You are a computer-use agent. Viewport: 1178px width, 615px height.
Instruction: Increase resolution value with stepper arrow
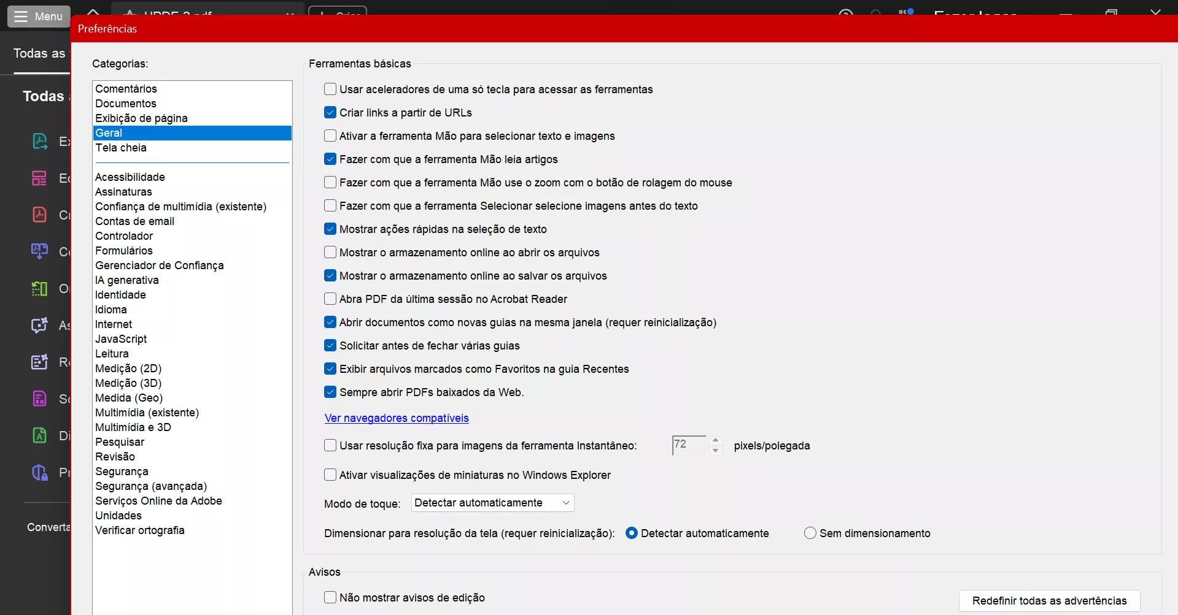point(716,441)
